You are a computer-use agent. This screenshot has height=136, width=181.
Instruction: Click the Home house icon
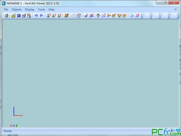(7, 16)
